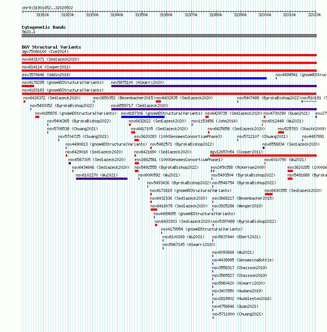Open nsv6567305 (Sedlazeck2020) label
This screenshot has width=327, height=332.
pos(97,160)
